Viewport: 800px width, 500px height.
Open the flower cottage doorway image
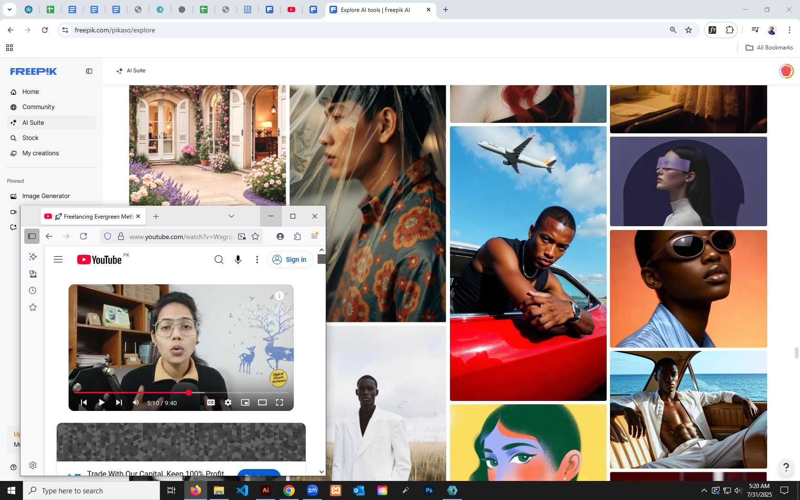pyautogui.click(x=208, y=146)
